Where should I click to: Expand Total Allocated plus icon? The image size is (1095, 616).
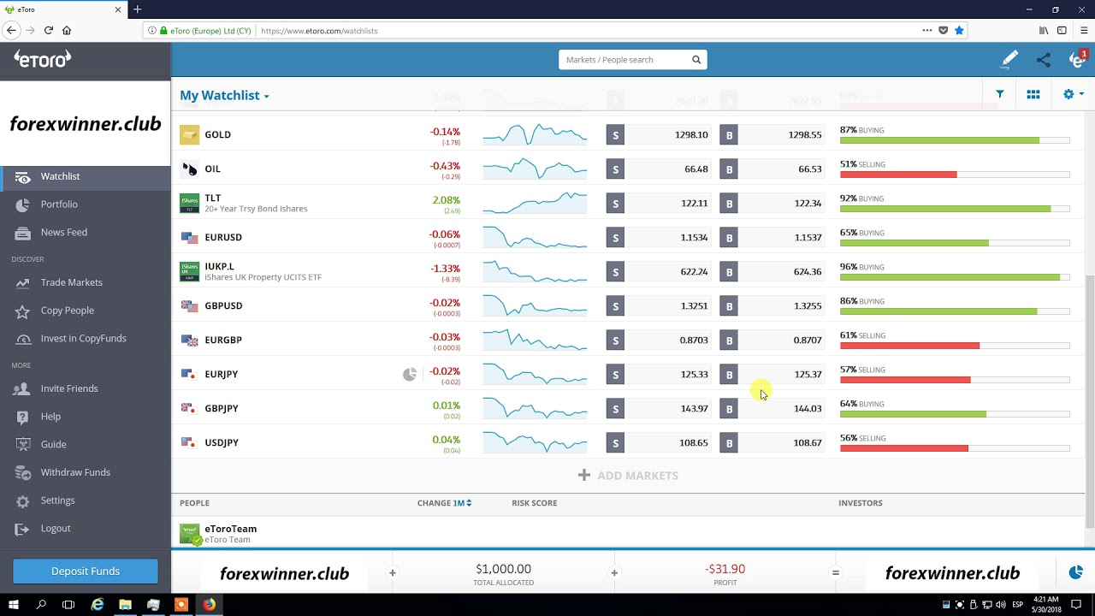pos(393,573)
